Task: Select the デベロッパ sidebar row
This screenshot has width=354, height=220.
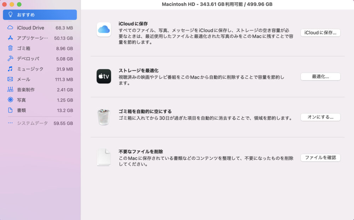Action: (x=40, y=59)
